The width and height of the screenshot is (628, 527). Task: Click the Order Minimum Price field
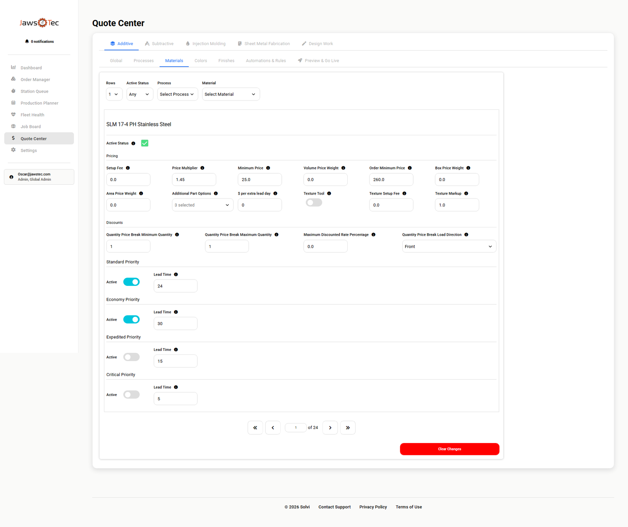click(391, 180)
